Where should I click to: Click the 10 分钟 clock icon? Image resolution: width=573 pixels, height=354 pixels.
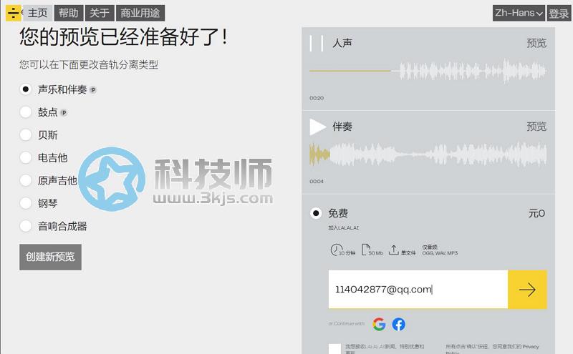coord(336,250)
